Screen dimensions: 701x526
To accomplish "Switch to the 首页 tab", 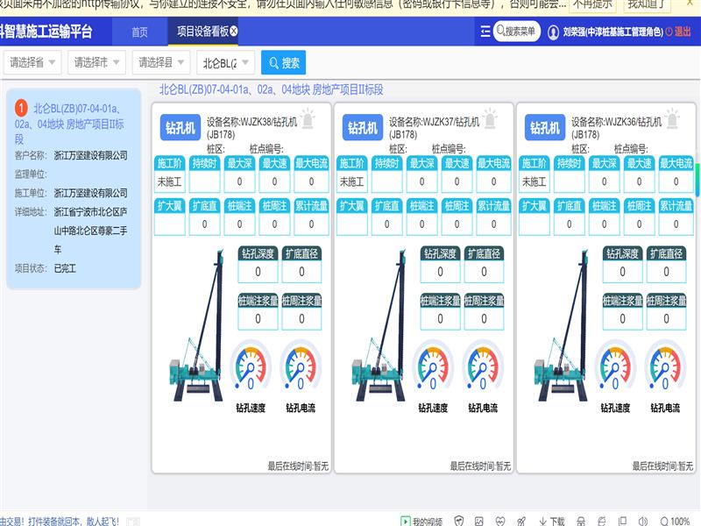I will (139, 32).
